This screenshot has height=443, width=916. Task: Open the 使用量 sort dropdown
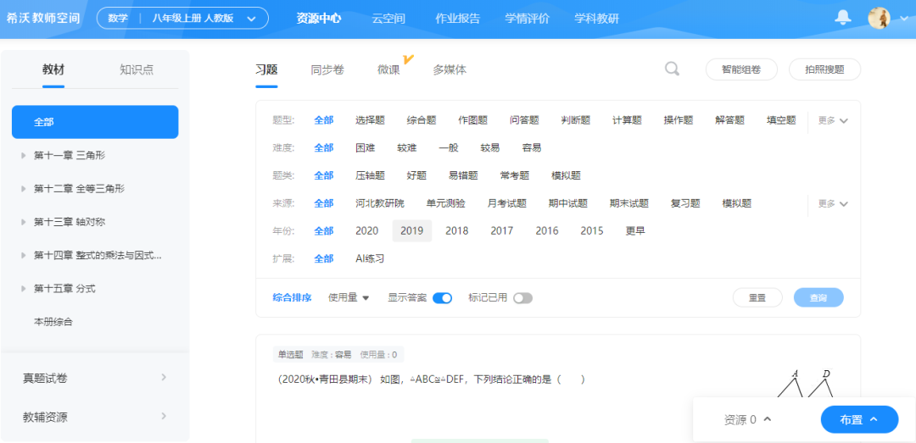(x=349, y=297)
